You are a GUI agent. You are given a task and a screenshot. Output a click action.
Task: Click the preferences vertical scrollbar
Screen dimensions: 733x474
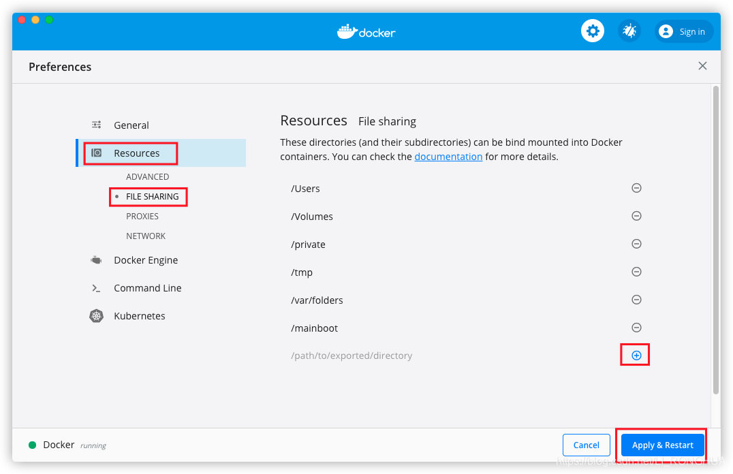pos(716,240)
